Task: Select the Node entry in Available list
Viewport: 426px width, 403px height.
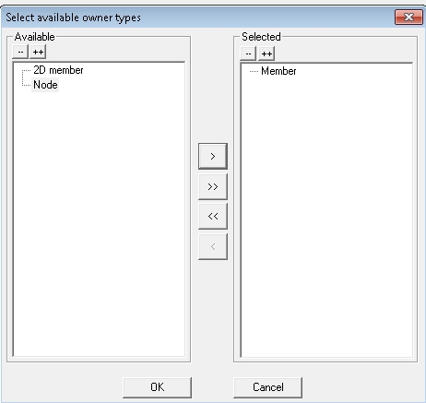Action: [x=45, y=85]
